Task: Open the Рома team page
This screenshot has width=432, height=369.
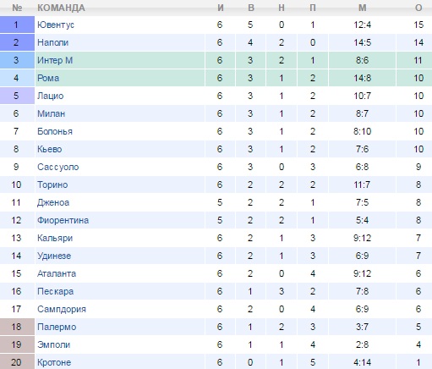Action: tap(48, 78)
